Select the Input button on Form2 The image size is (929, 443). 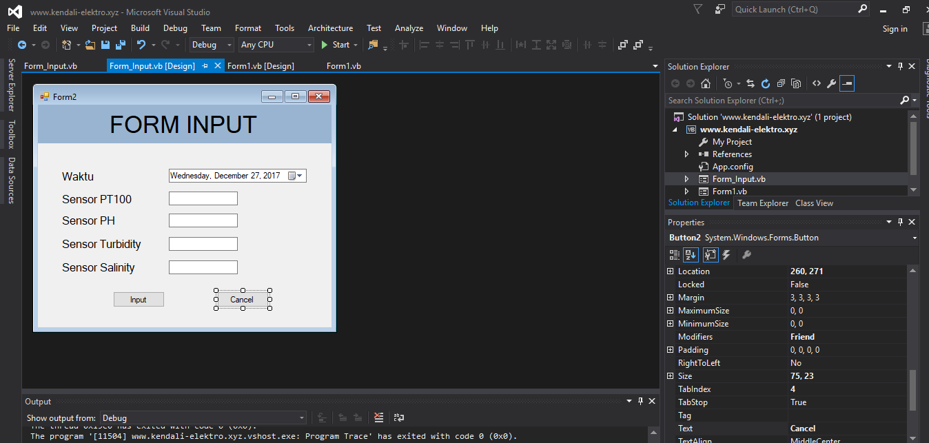(x=139, y=300)
